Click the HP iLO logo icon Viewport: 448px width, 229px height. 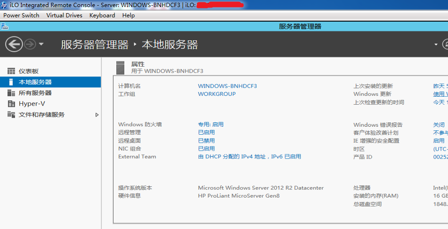4,5
